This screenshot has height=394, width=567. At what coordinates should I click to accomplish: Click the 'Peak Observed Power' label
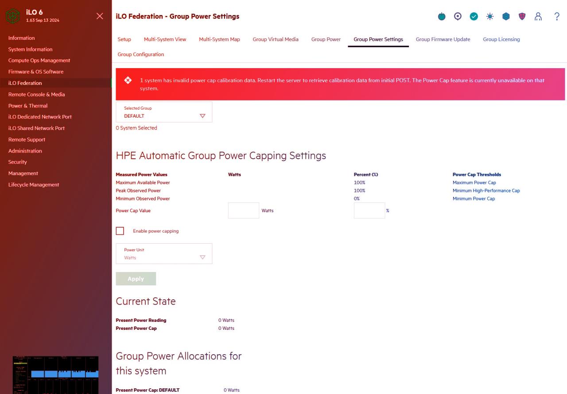point(138,191)
